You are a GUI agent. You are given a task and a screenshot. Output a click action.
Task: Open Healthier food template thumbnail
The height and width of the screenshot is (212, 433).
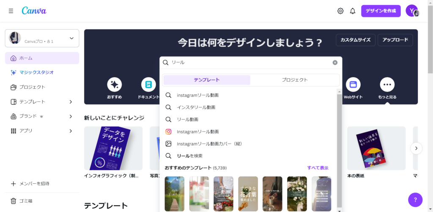[x=223, y=194]
